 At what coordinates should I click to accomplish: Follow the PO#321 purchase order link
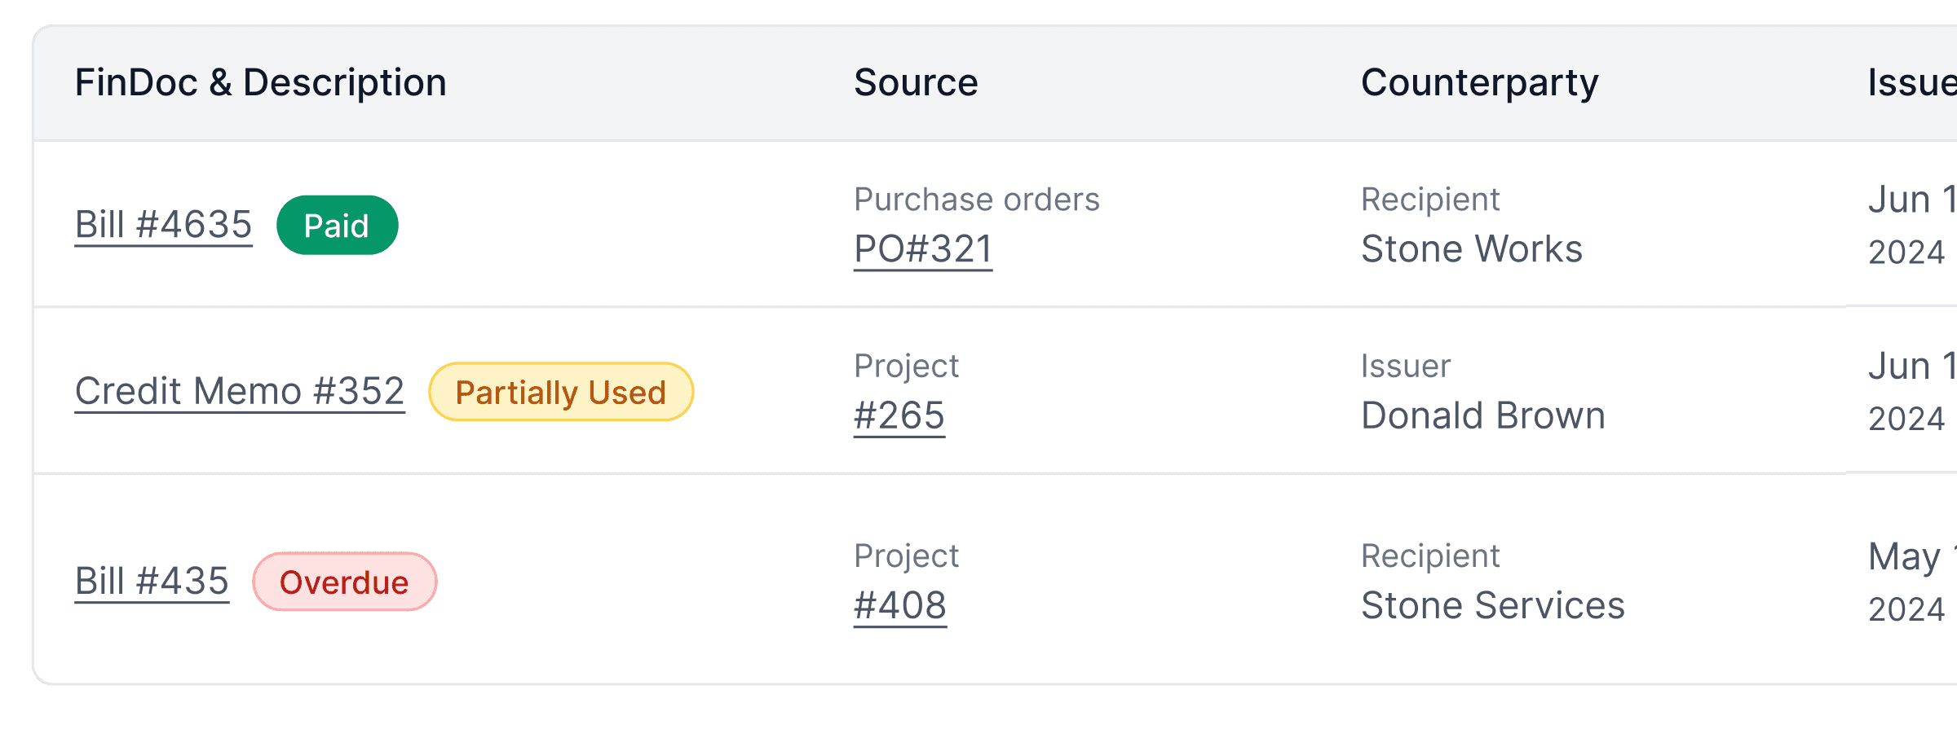(x=922, y=250)
